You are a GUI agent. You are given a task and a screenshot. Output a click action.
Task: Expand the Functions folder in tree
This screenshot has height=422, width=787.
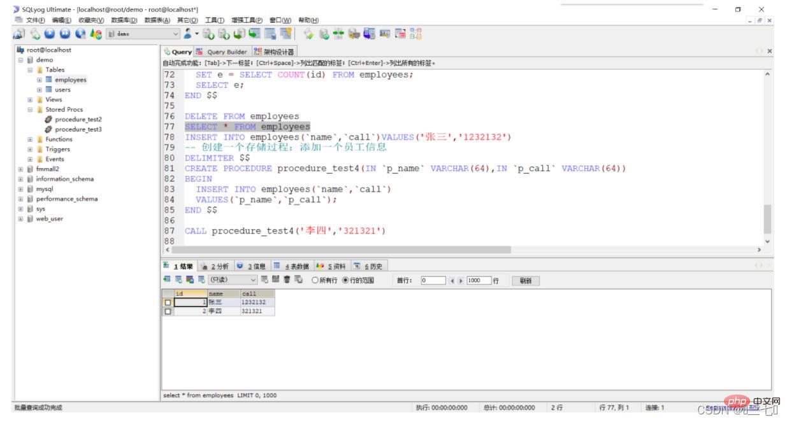coord(30,139)
